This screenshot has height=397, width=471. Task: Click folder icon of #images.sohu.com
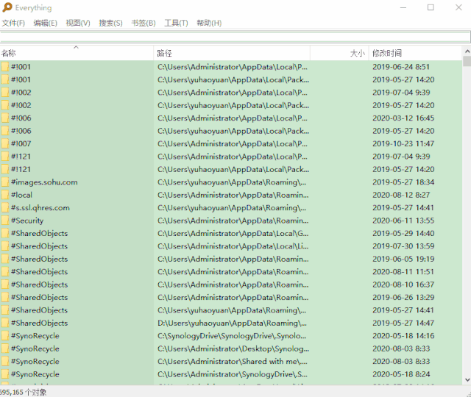tap(5, 182)
